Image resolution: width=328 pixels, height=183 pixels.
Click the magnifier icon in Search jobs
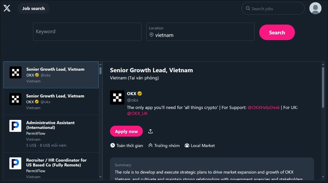pyautogui.click(x=248, y=8)
